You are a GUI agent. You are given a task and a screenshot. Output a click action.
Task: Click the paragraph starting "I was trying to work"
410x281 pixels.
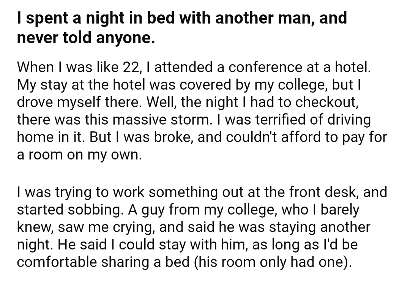pos(202,227)
